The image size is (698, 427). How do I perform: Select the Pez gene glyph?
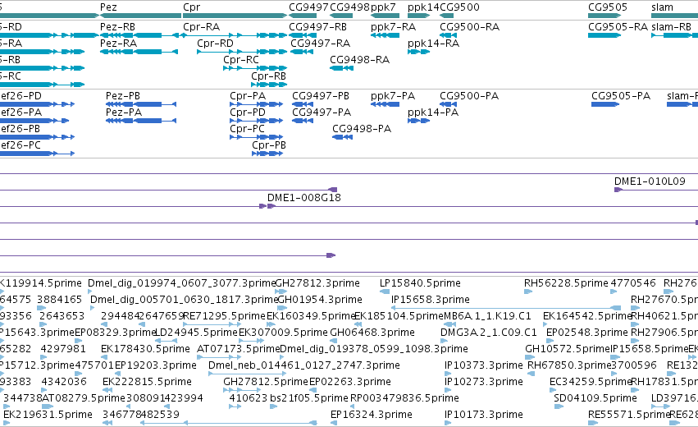pos(141,16)
